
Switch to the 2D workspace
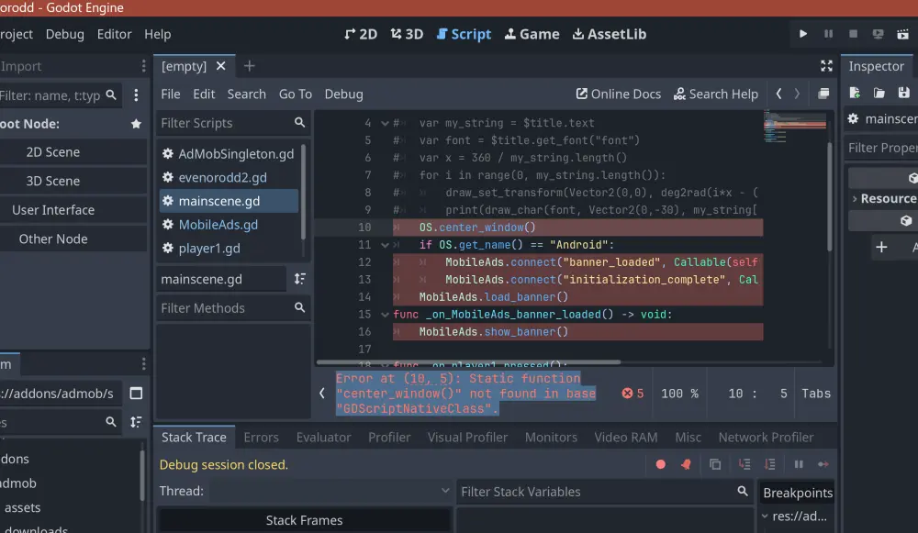pos(361,34)
